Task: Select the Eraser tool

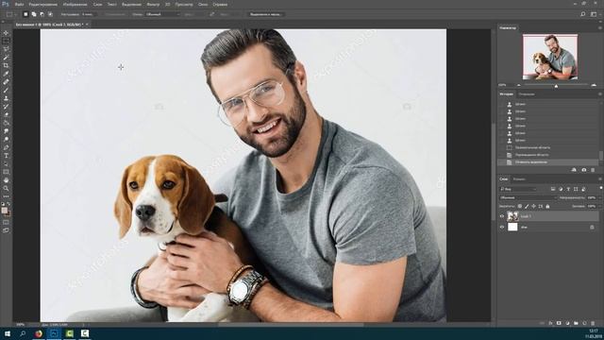Action: (x=6, y=114)
